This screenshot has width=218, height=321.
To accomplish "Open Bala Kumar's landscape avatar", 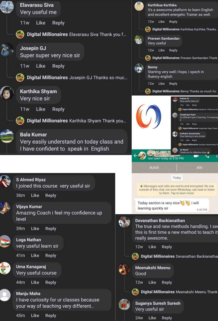I will (7, 136).
